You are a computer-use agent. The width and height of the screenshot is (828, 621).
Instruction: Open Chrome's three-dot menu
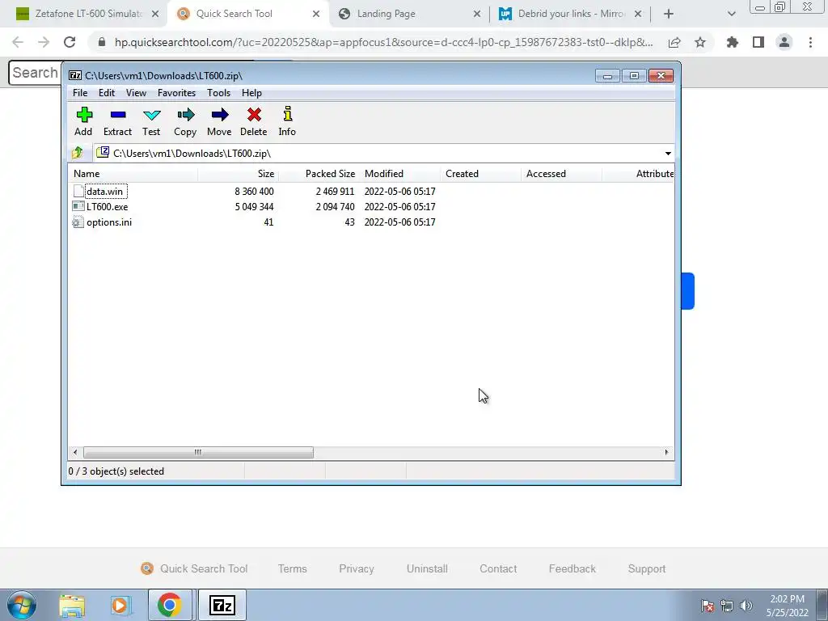coord(810,42)
